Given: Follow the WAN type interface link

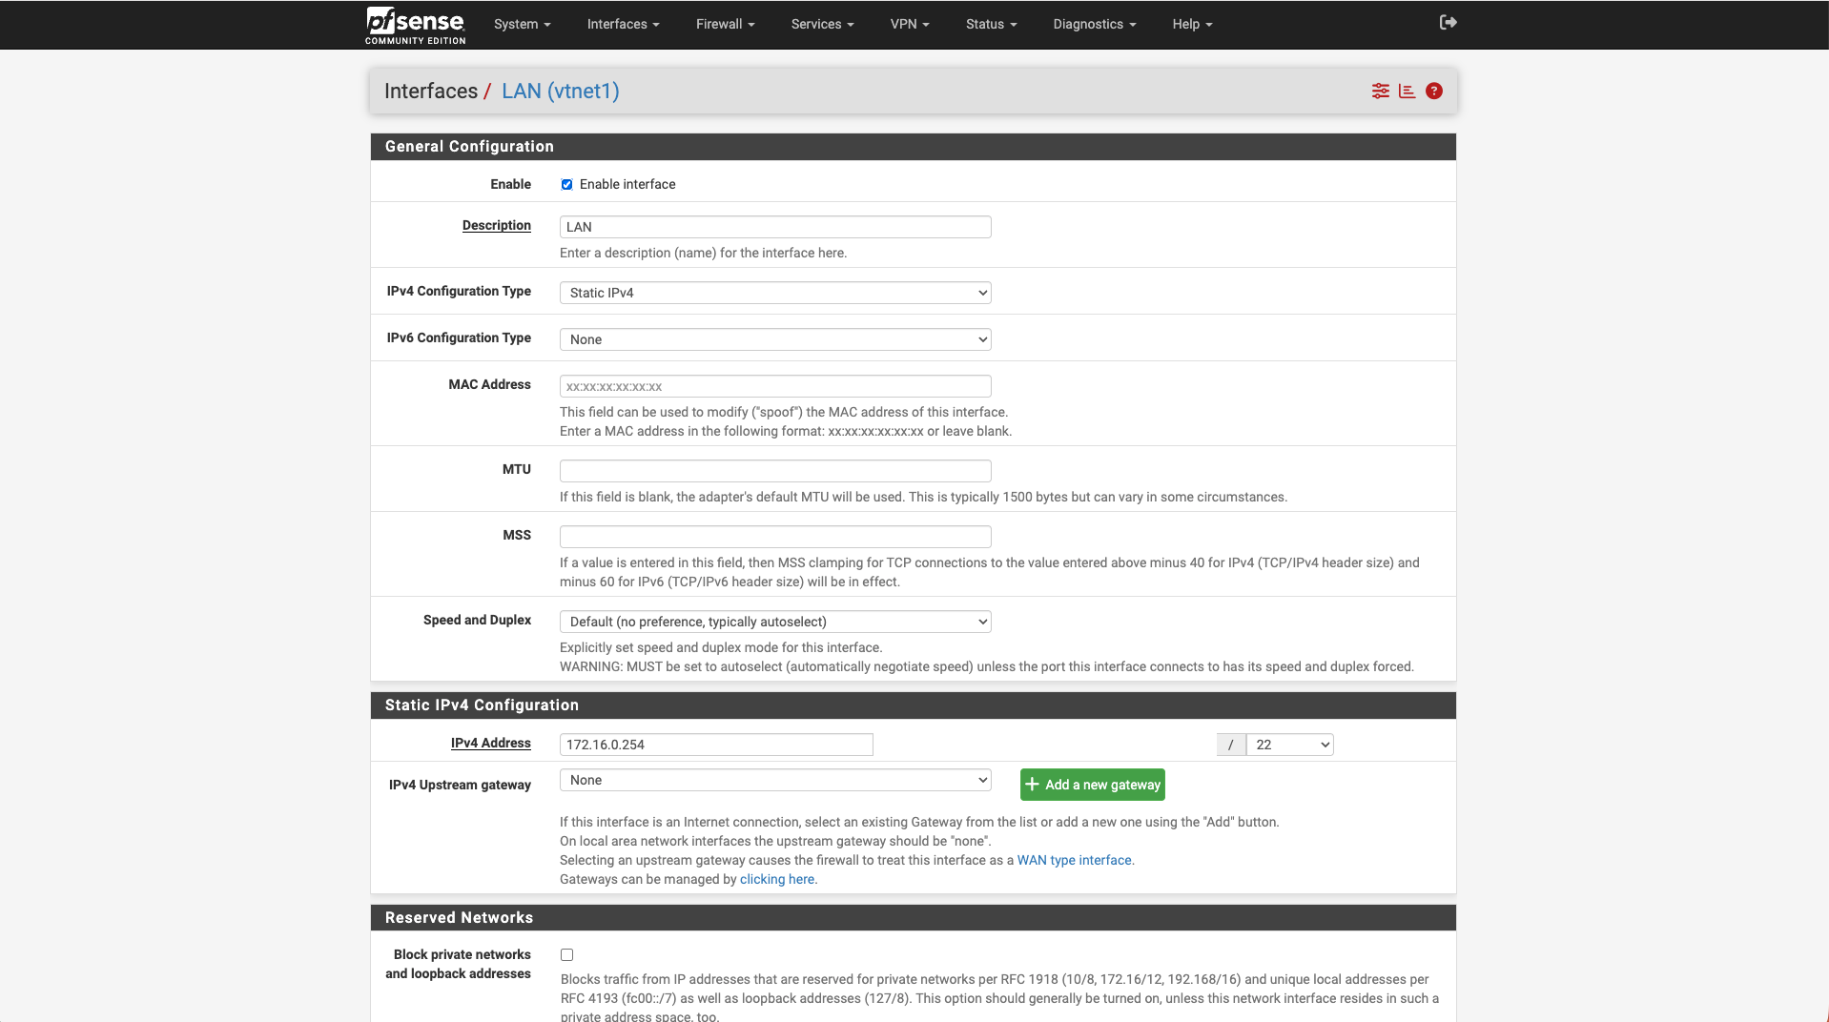Looking at the screenshot, I should pyautogui.click(x=1074, y=860).
